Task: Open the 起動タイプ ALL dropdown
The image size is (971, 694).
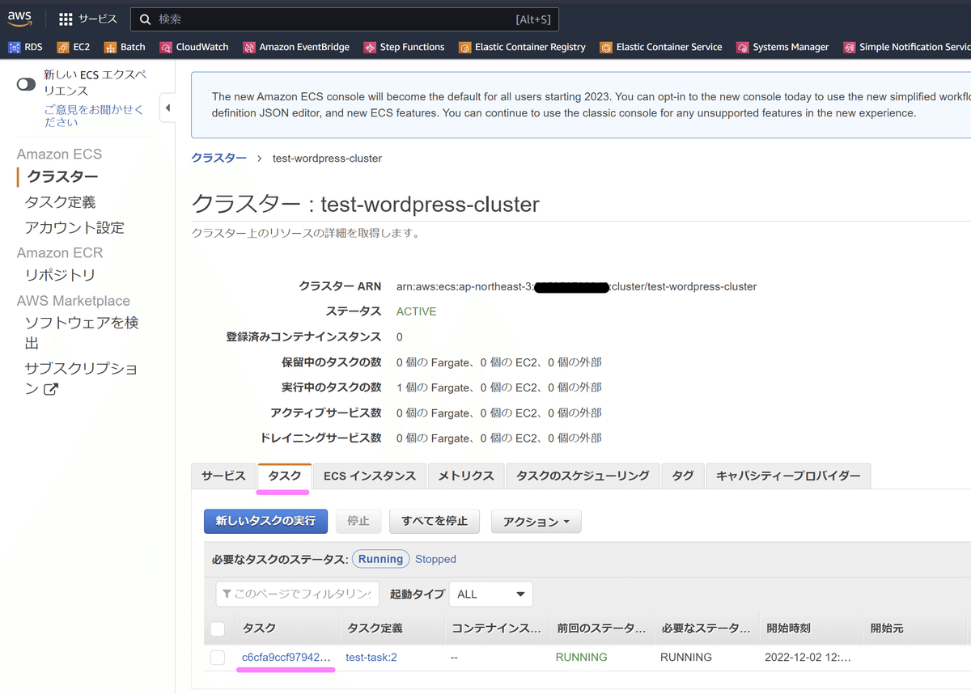Action: pyautogui.click(x=490, y=594)
